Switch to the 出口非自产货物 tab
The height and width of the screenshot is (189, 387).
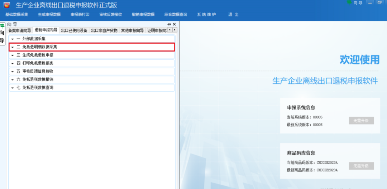(104, 30)
